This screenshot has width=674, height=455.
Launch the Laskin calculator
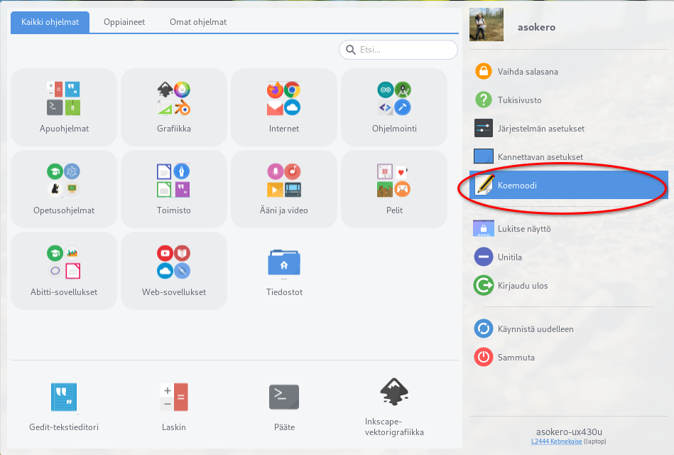tap(174, 407)
